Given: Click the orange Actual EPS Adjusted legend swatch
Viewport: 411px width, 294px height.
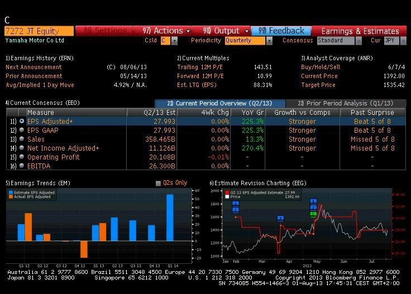Looking at the screenshot, I should pyautogui.click(x=11, y=196).
